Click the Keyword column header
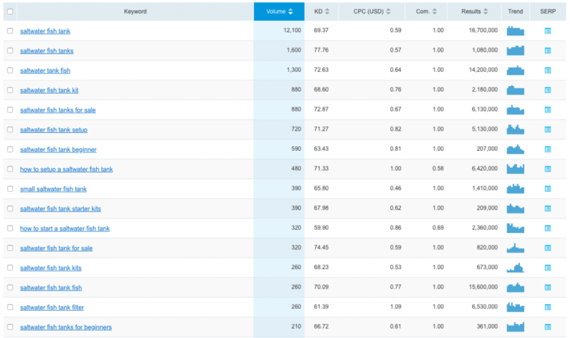The width and height of the screenshot is (570, 338). pyautogui.click(x=136, y=11)
